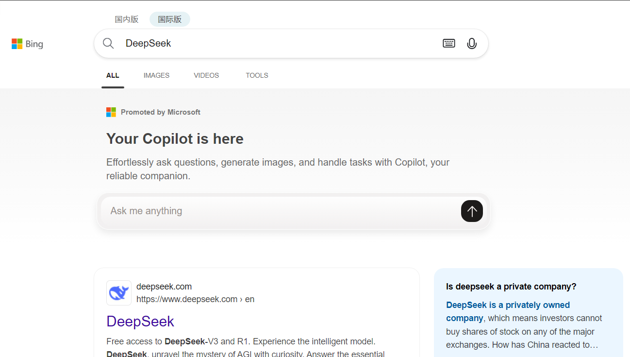Image resolution: width=630 pixels, height=357 pixels.
Task: Click Your Copilot is here heading
Action: (x=175, y=139)
